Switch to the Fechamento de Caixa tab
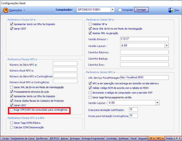Viewport: 182px width, 141px height. [22, 138]
